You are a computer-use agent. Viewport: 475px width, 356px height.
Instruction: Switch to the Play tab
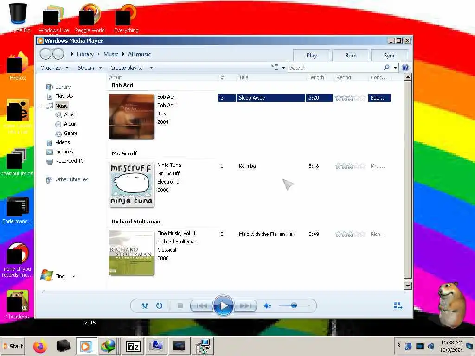(x=311, y=56)
